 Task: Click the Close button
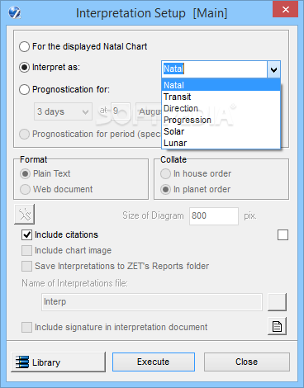247,362
